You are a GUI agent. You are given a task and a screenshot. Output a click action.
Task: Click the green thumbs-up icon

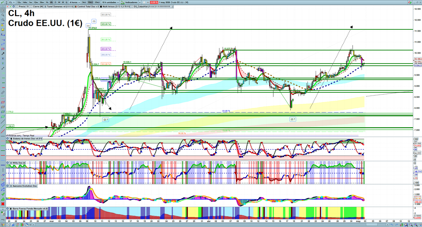coord(3,199)
